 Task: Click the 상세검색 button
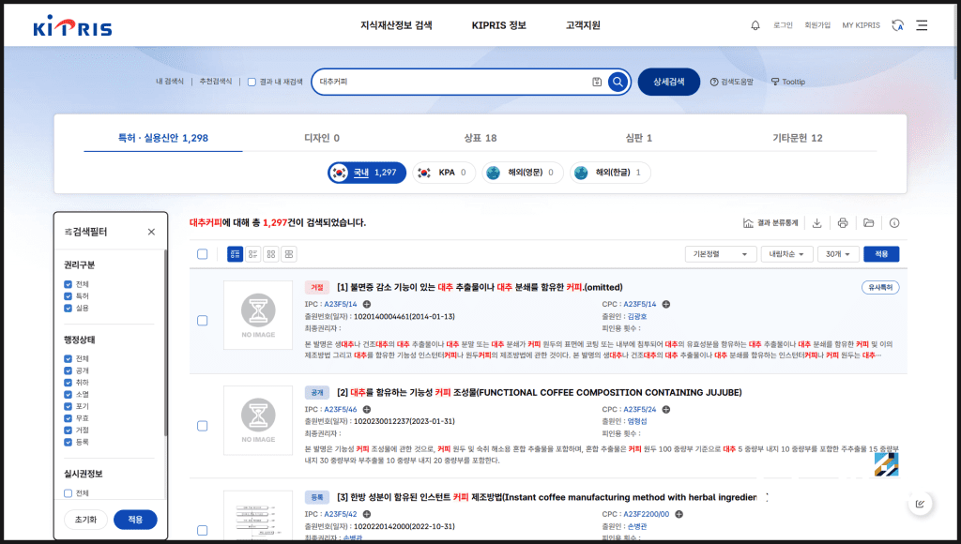pyautogui.click(x=668, y=82)
